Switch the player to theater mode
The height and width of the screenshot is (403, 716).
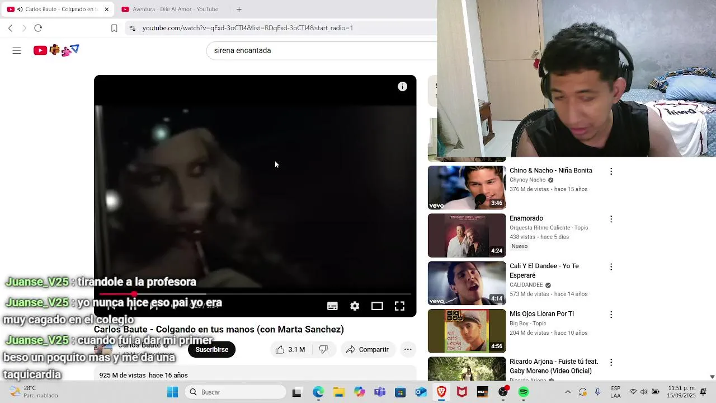point(377,306)
